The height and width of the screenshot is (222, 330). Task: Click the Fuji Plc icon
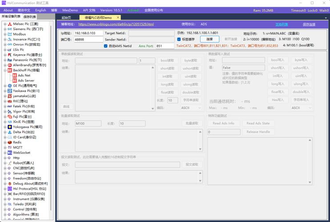pyautogui.click(x=10, y=117)
